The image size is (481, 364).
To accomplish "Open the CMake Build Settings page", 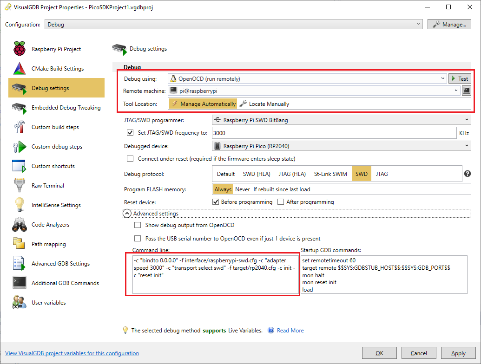I will click(56, 69).
